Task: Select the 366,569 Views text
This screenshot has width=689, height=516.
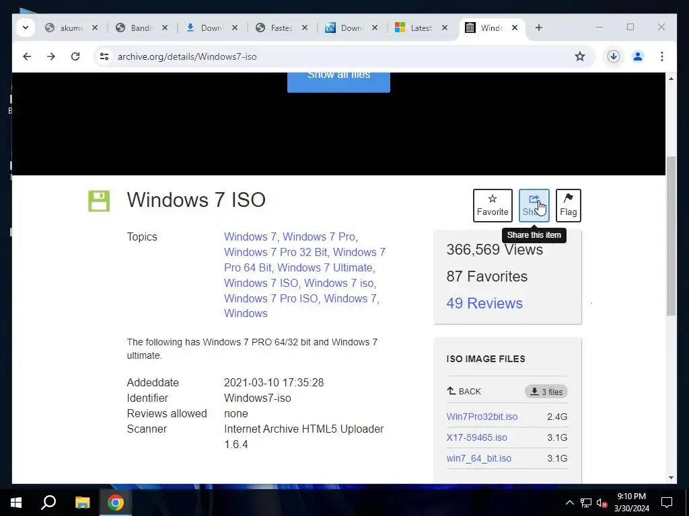Action: click(495, 249)
